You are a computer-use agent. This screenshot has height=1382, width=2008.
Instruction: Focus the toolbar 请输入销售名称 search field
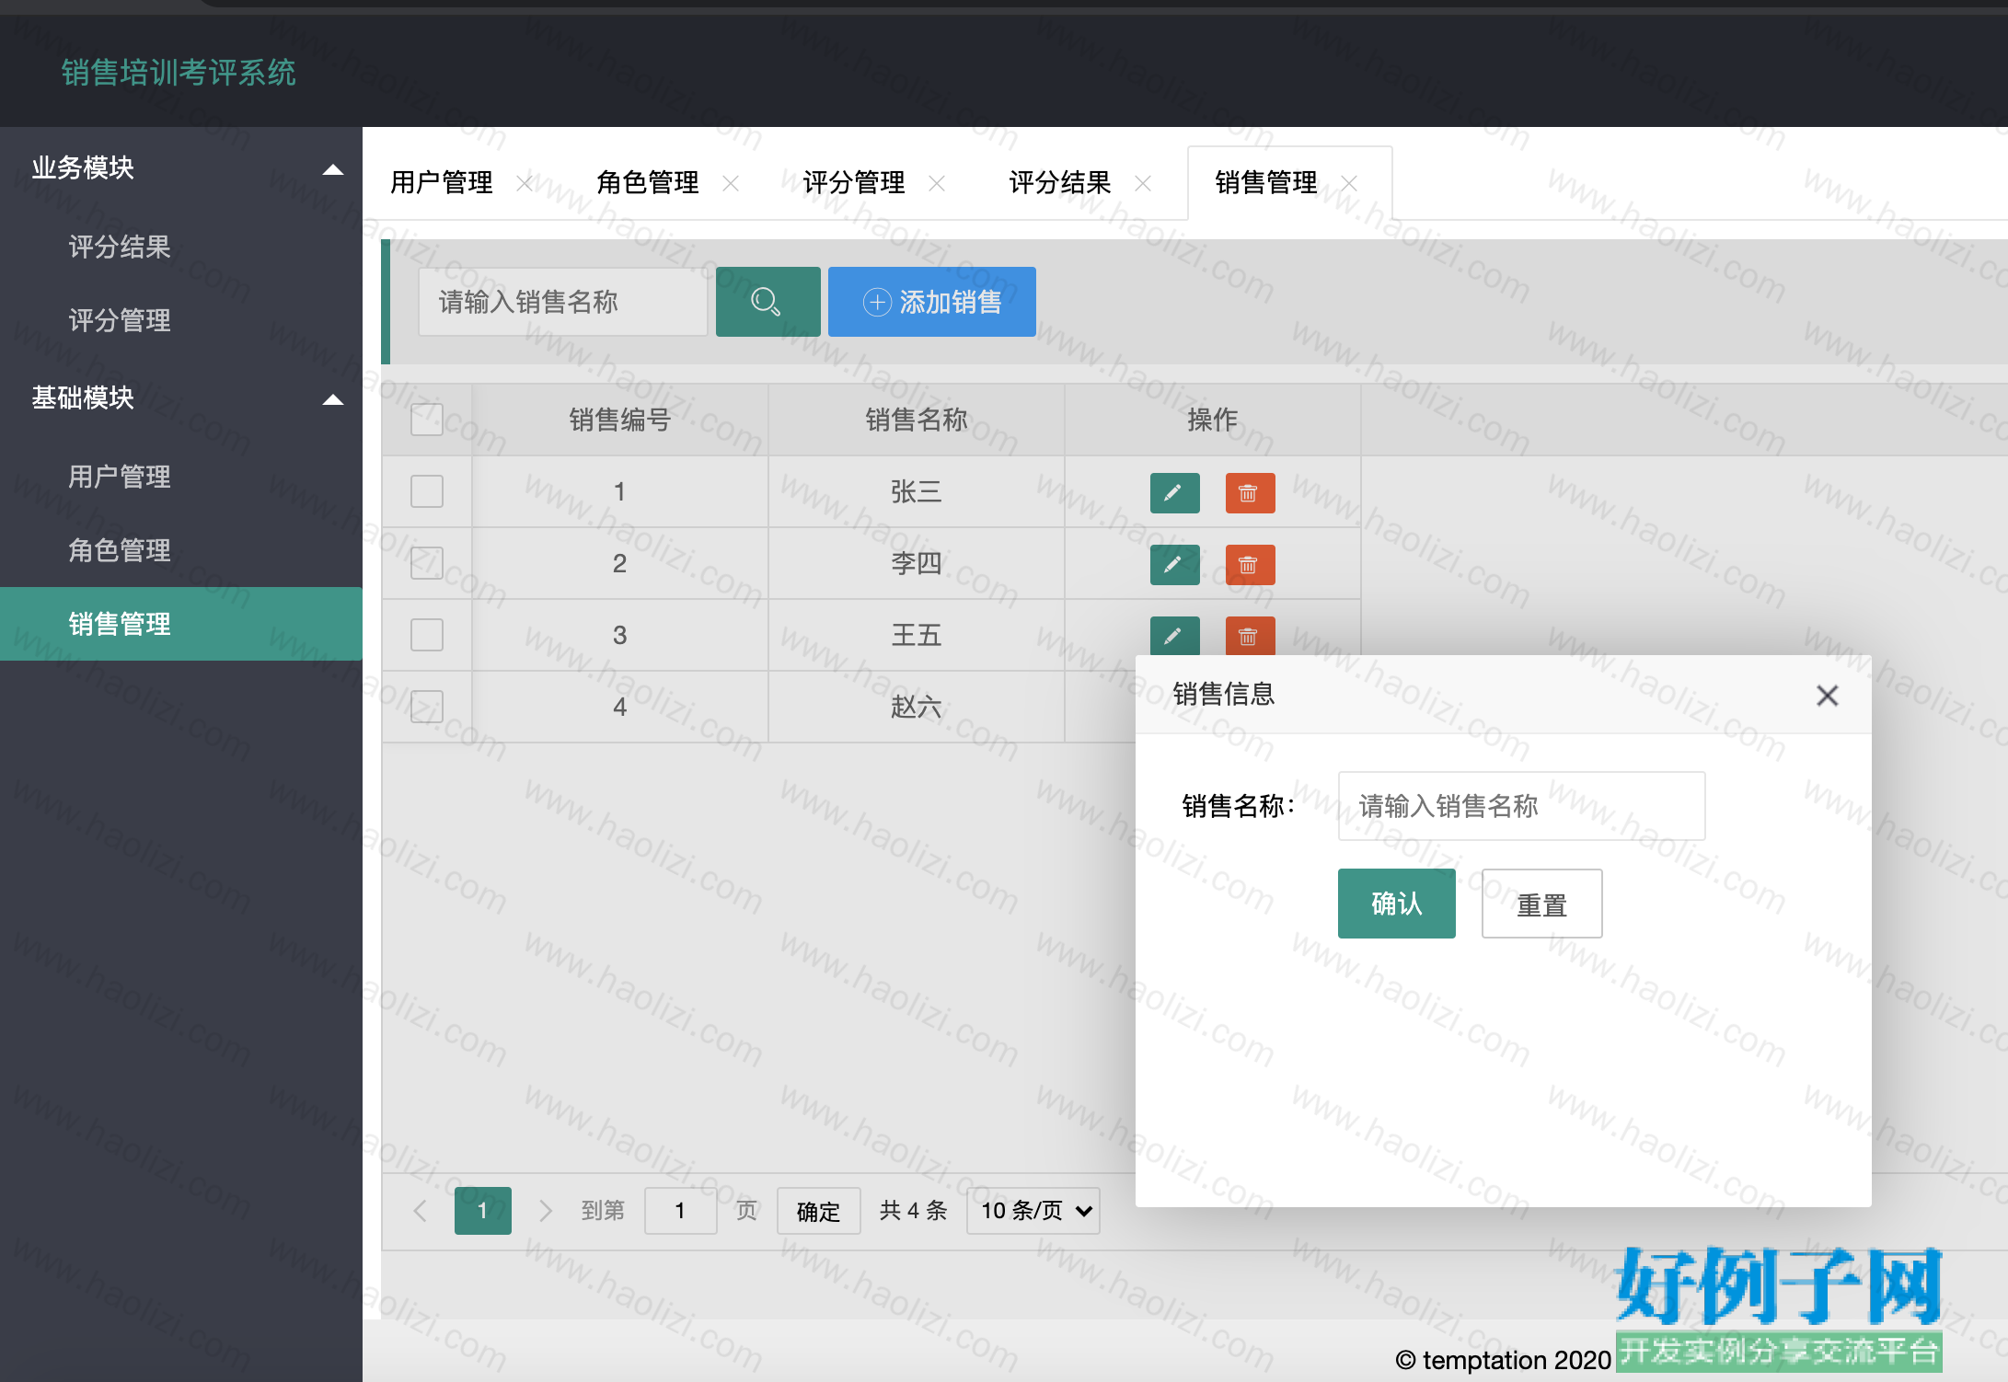tap(563, 302)
